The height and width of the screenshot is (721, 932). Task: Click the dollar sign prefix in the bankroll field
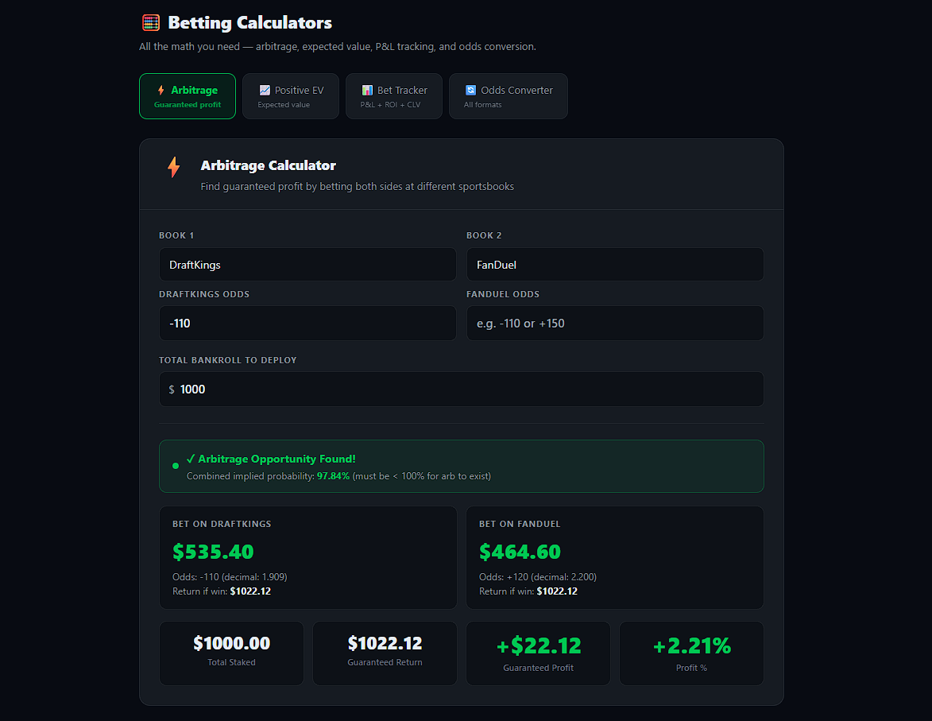click(172, 390)
